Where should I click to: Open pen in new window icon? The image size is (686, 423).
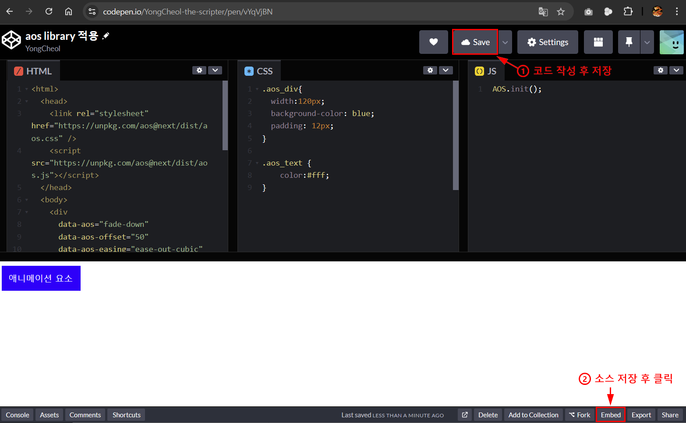(465, 415)
